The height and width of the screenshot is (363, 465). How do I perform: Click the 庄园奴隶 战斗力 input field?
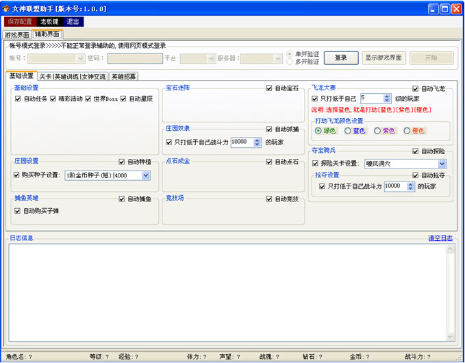click(242, 142)
